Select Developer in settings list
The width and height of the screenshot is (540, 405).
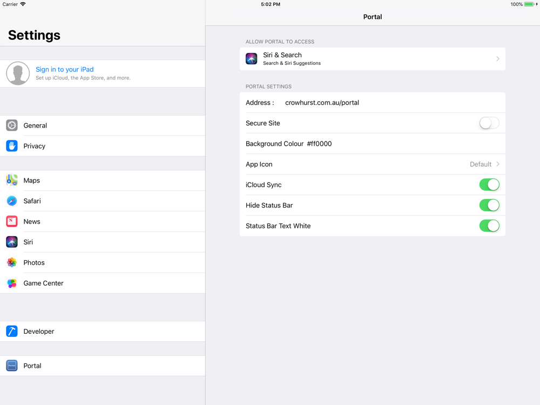[103, 332]
